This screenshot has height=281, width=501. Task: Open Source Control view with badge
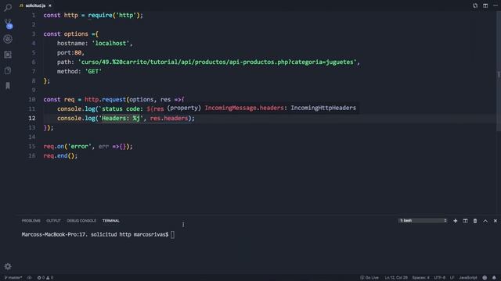[8, 23]
